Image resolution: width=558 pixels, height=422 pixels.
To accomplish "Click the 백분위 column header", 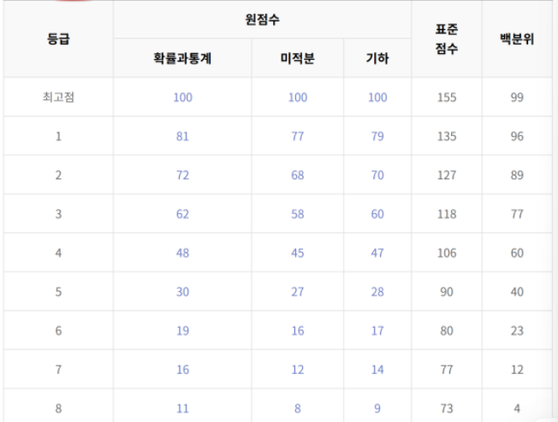I will (x=517, y=39).
